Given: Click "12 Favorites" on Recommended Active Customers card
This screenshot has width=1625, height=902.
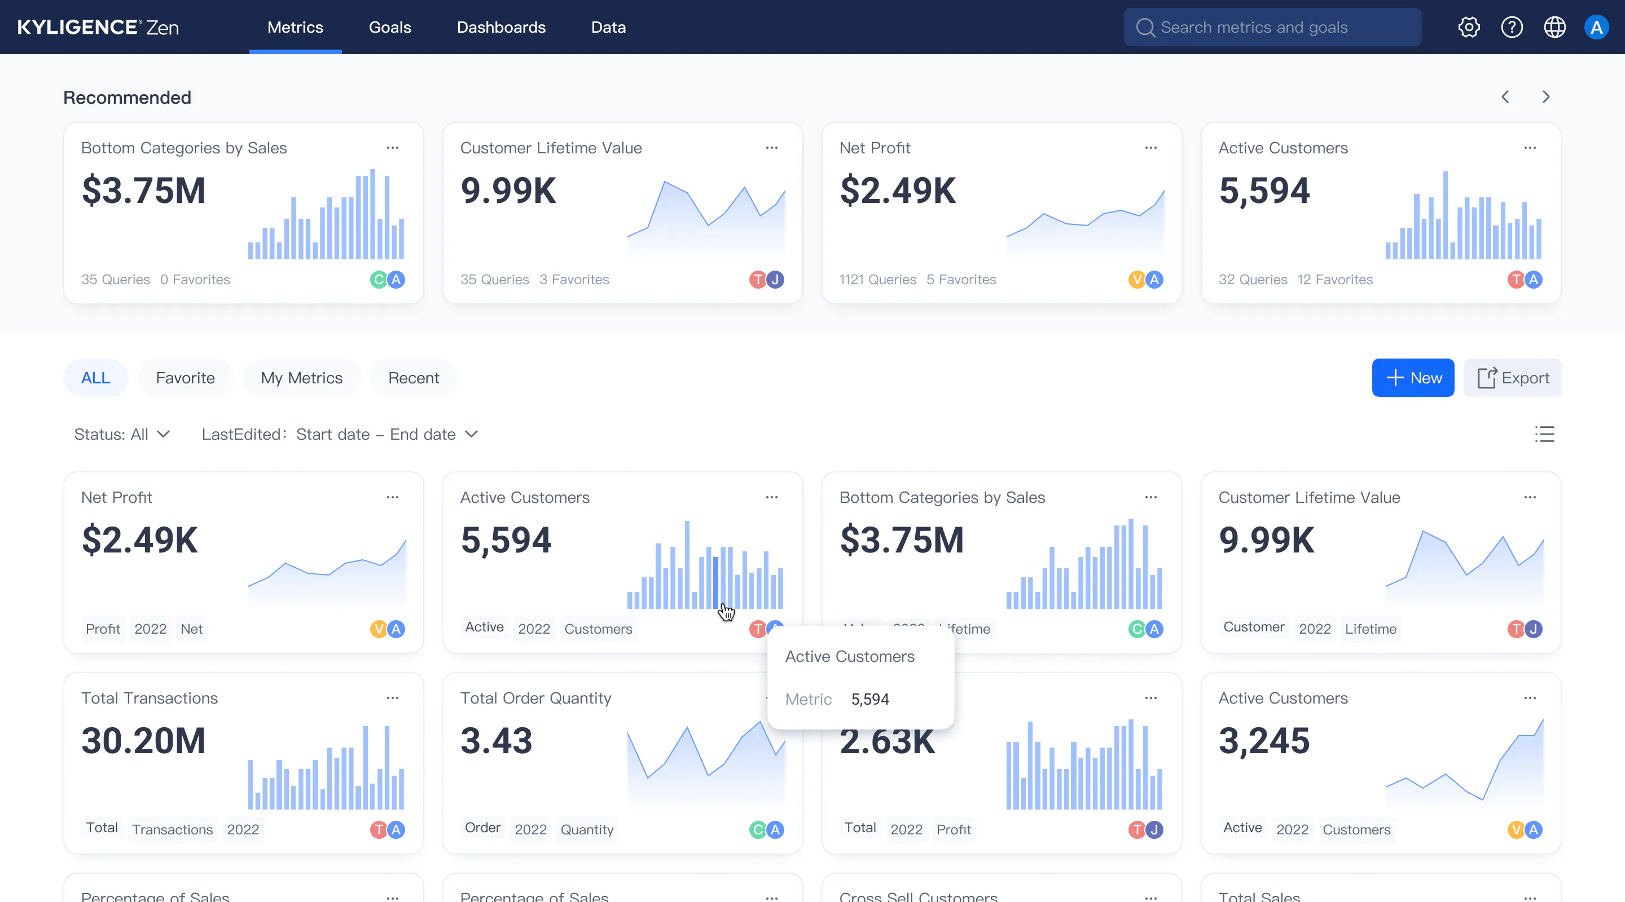Looking at the screenshot, I should point(1335,279).
